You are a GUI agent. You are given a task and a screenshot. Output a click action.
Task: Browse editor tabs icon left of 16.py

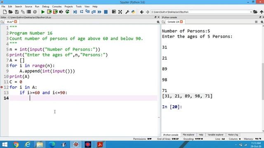coord(2,22)
